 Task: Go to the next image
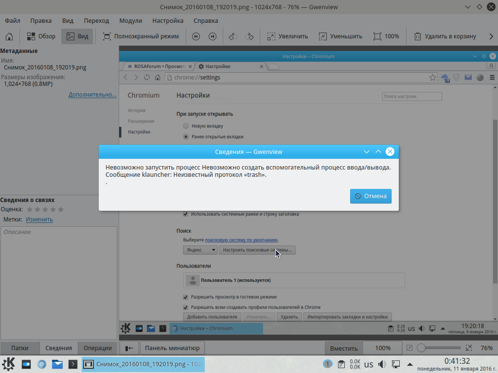(x=213, y=36)
